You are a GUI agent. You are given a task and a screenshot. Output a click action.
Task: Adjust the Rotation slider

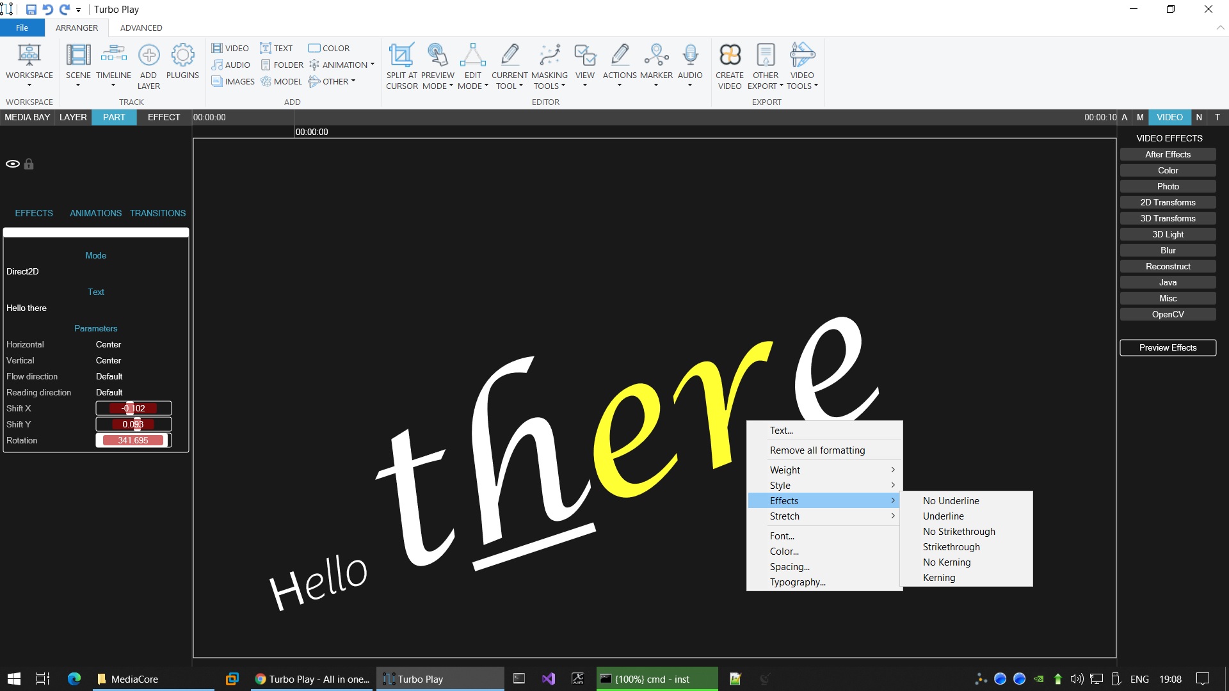[133, 440]
